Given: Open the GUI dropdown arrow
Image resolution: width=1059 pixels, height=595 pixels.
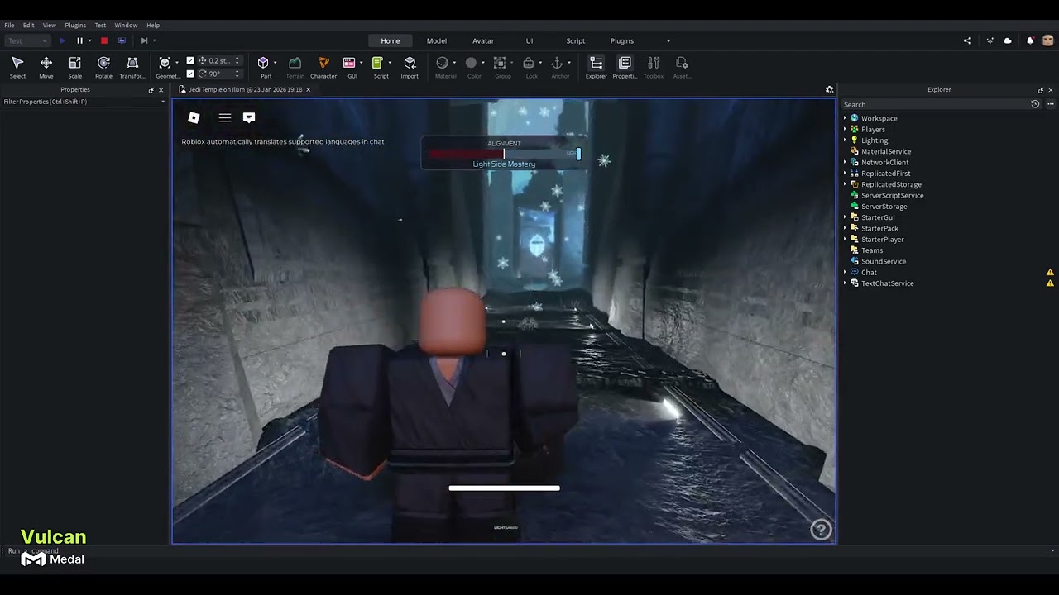Looking at the screenshot, I should 361,63.
